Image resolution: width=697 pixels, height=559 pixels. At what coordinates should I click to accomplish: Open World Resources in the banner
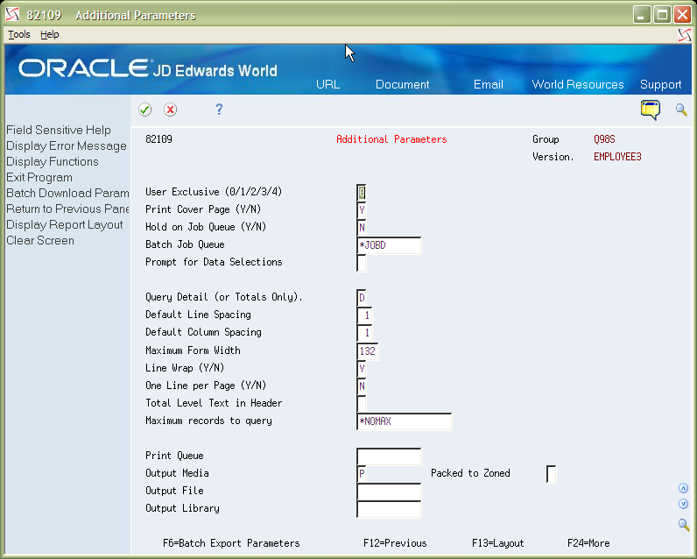point(578,84)
